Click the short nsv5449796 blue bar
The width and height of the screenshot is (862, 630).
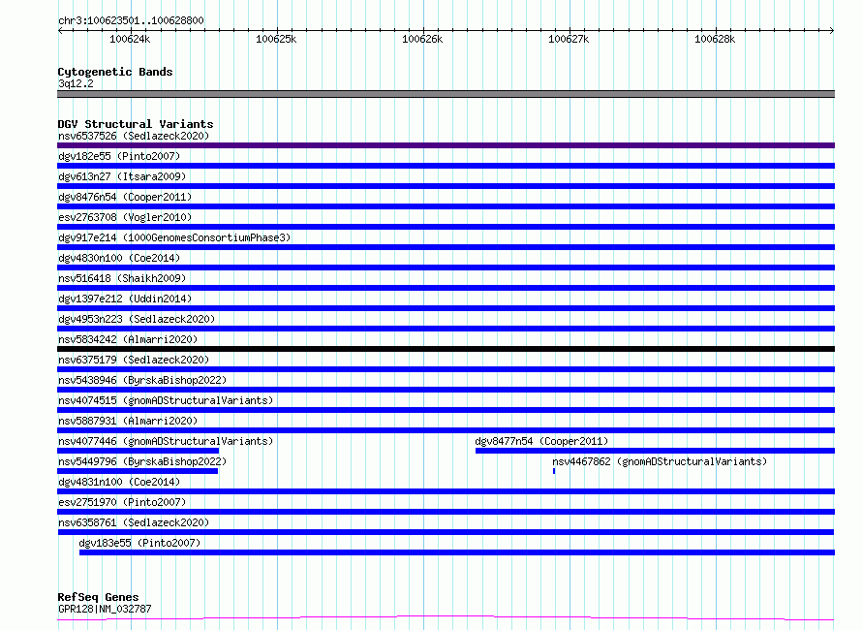pos(138,471)
